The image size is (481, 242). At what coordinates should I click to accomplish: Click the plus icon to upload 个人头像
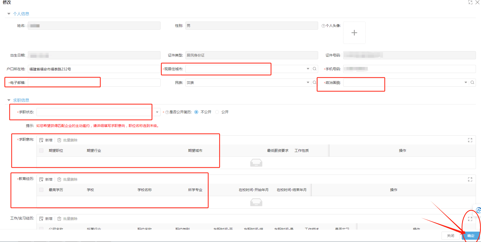point(354,33)
